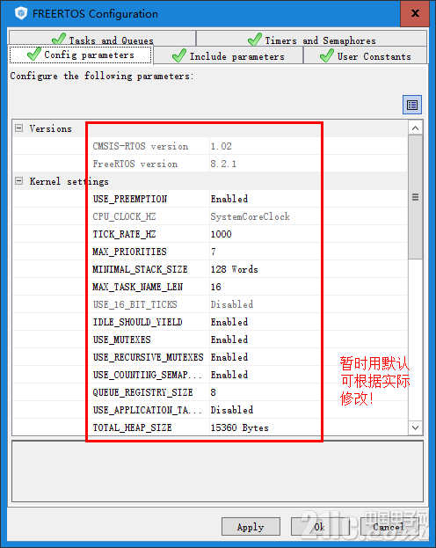Click the FreeRTOS version value 8.2.1
Screen dimensions: 436x548
pyautogui.click(x=223, y=164)
